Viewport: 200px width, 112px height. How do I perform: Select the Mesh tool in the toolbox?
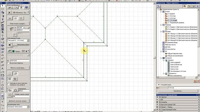(2, 52)
